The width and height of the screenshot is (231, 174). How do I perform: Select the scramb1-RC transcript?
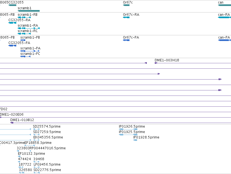click(24, 34)
